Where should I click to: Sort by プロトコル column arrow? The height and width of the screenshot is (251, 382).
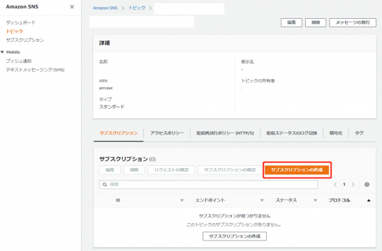click(x=369, y=200)
